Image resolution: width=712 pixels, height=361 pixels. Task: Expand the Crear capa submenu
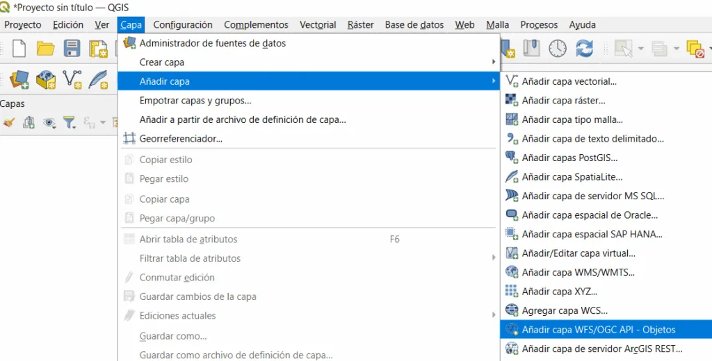click(x=309, y=62)
